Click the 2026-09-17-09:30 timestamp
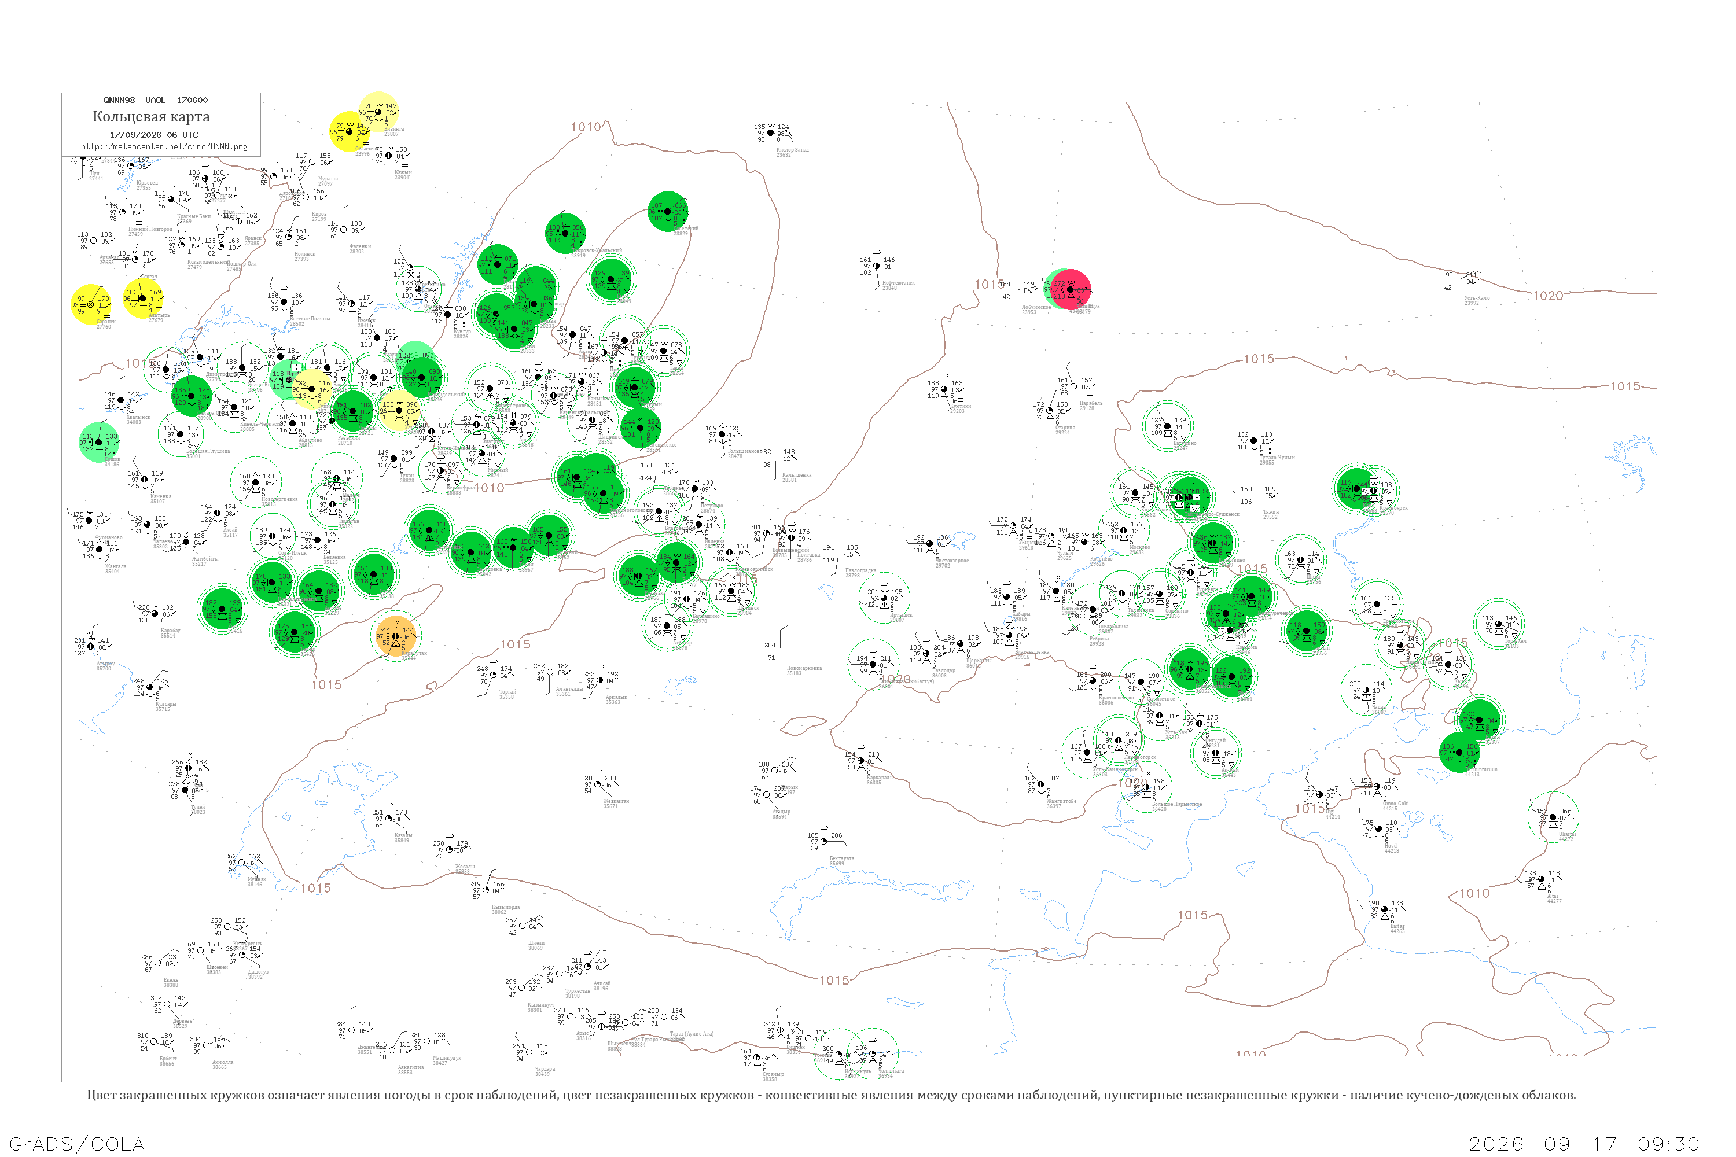The width and height of the screenshot is (1736, 1157). pyautogui.click(x=1584, y=1144)
